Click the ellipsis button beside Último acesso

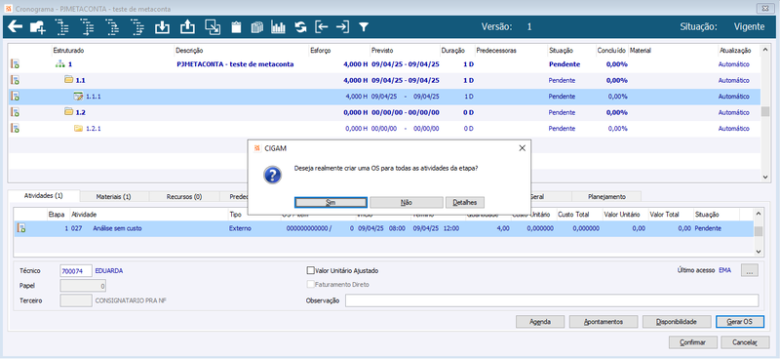(750, 270)
